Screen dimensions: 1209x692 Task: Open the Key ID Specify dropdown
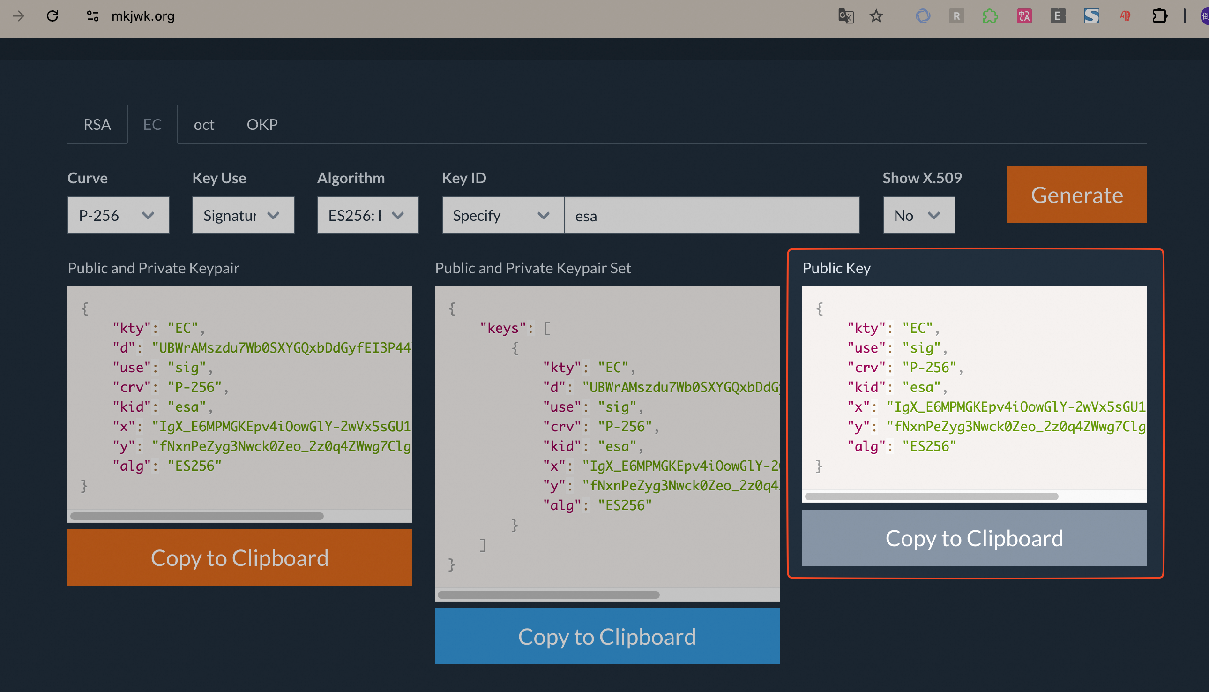pyautogui.click(x=503, y=215)
